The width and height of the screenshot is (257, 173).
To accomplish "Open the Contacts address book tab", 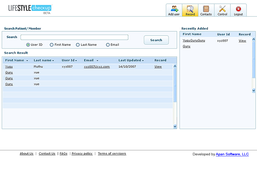I will pyautogui.click(x=206, y=10).
